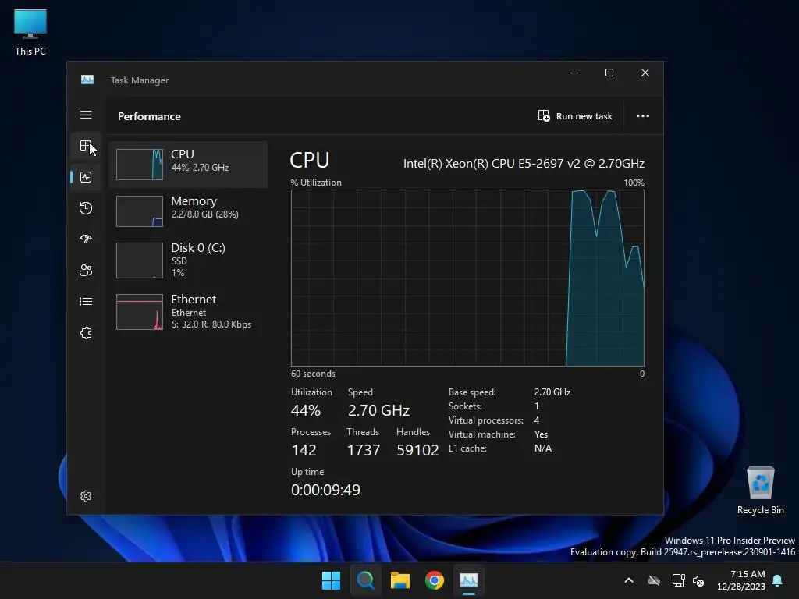This screenshot has width=799, height=599.
Task: Switch to the Processes page icon
Action: pos(86,146)
